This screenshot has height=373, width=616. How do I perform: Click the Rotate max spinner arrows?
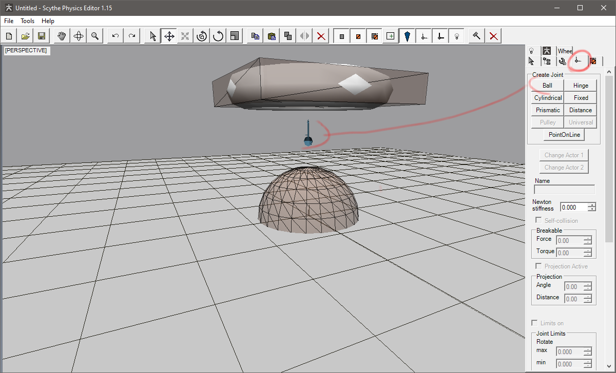pos(588,352)
